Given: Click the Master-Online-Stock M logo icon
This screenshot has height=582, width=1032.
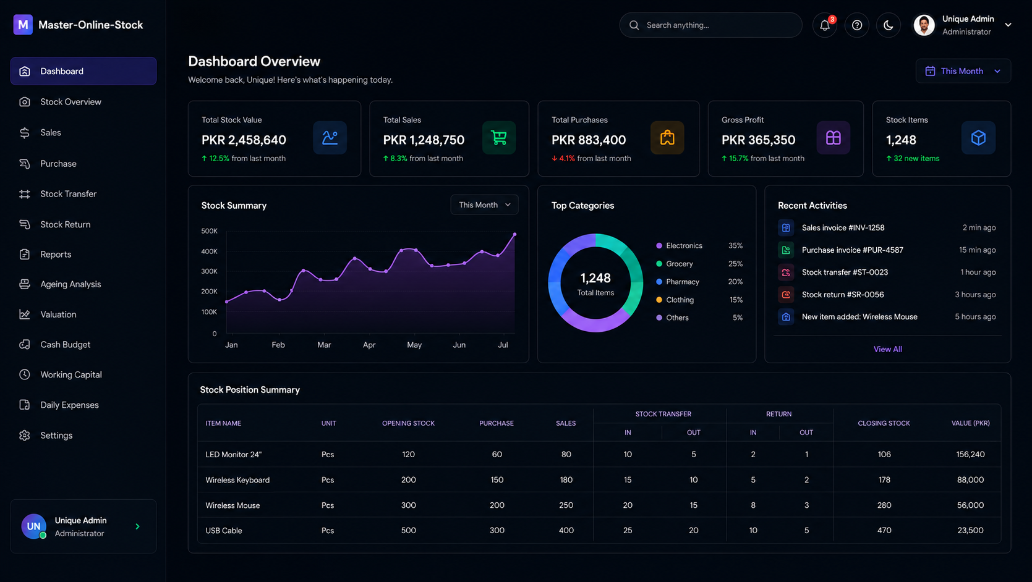Looking at the screenshot, I should (x=23, y=25).
